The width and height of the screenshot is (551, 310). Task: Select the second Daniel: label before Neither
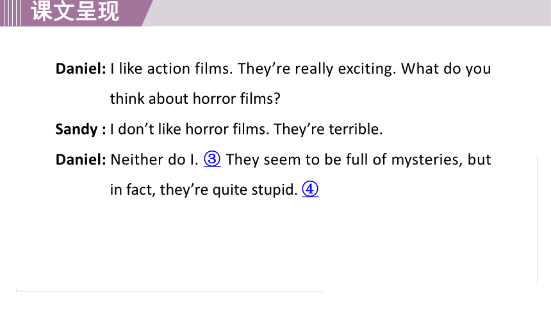pos(81,159)
